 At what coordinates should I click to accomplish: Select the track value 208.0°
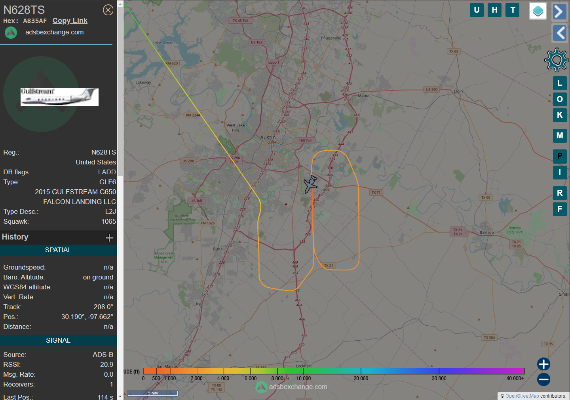[103, 307]
